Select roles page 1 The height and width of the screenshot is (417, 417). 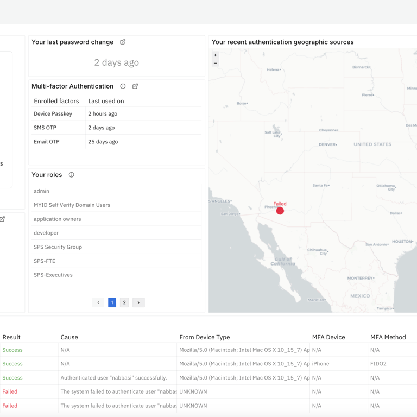click(x=112, y=302)
